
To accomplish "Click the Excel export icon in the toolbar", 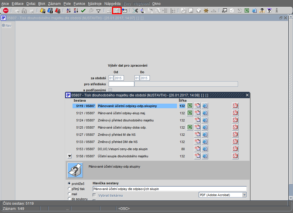I will [x=247, y=11].
